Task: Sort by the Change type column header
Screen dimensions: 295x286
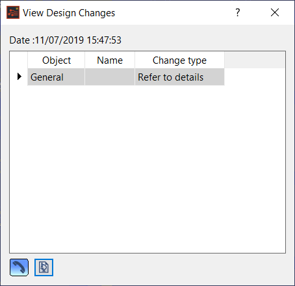Action: [179, 60]
